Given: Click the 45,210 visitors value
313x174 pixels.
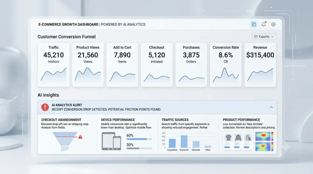Looking at the screenshot, I should [53, 55].
